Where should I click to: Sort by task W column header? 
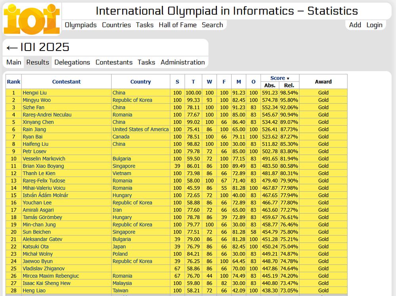[x=209, y=82]
